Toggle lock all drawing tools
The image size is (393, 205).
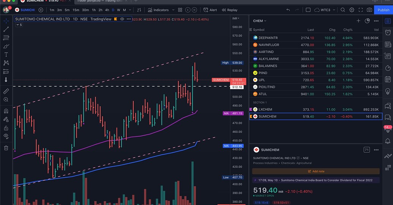point(6,128)
